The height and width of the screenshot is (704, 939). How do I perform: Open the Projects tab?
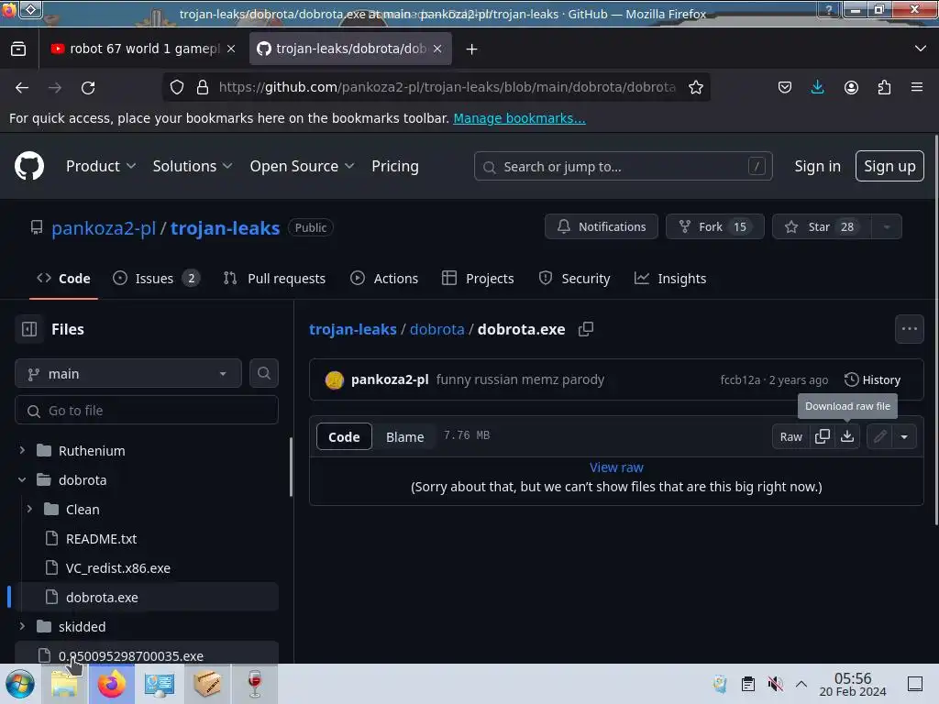[478, 279]
